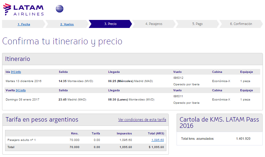Click the date Martes 13 diciembre 2016

(x=24, y=81)
